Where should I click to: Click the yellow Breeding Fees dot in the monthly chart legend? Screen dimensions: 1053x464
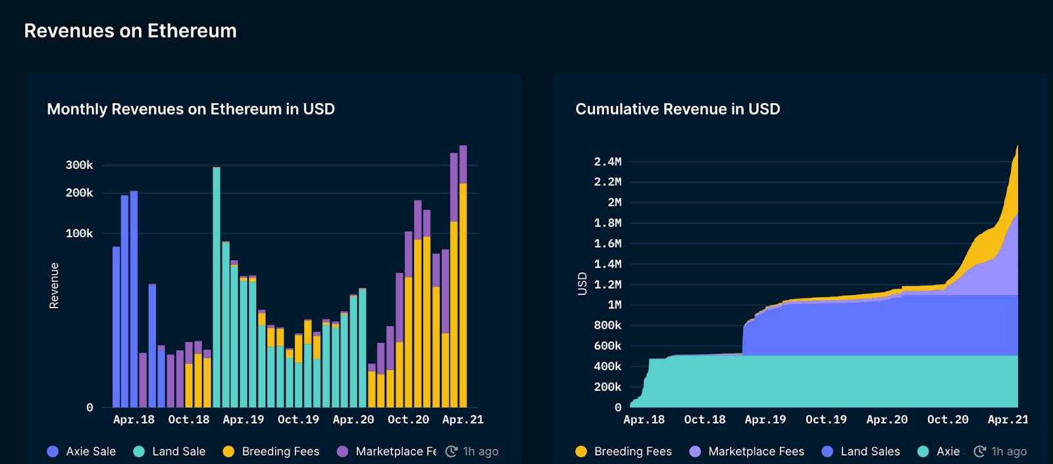228,452
